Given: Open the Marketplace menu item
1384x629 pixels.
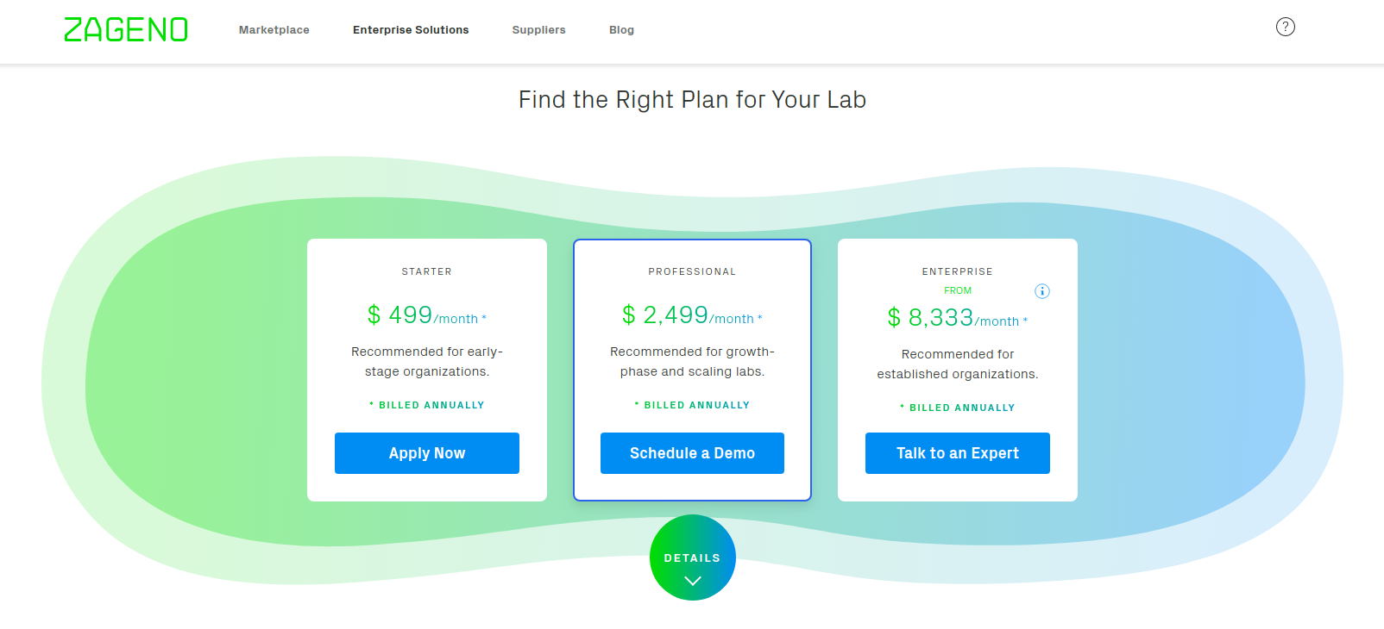Looking at the screenshot, I should point(274,30).
